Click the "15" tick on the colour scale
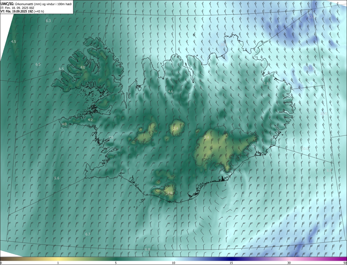This screenshot has width=347, height=265. pyautogui.click(x=231, y=263)
